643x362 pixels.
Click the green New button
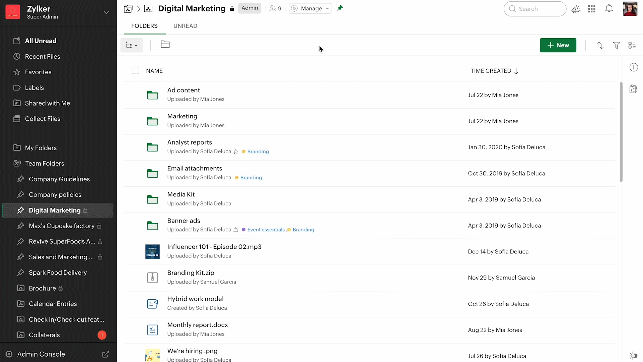[558, 45]
